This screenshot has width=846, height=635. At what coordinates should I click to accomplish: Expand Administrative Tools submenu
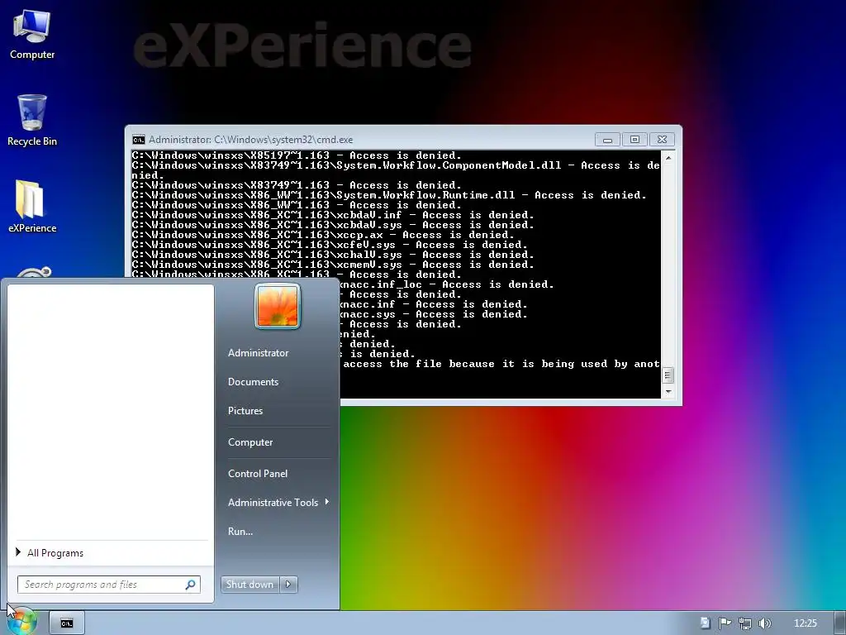point(278,503)
